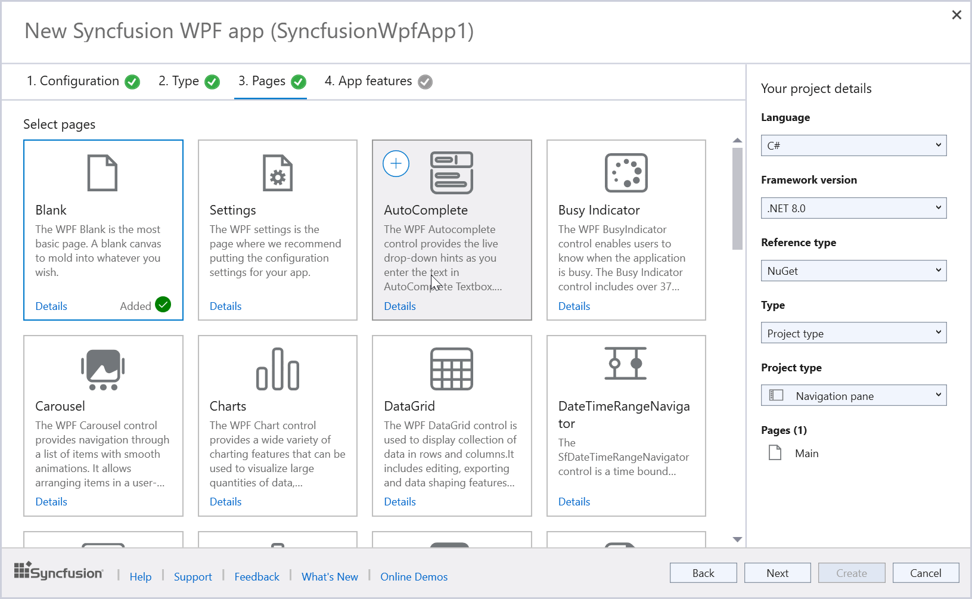972x599 pixels.
Task: Toggle the Added checkmark on Blank page
Action: pyautogui.click(x=163, y=305)
